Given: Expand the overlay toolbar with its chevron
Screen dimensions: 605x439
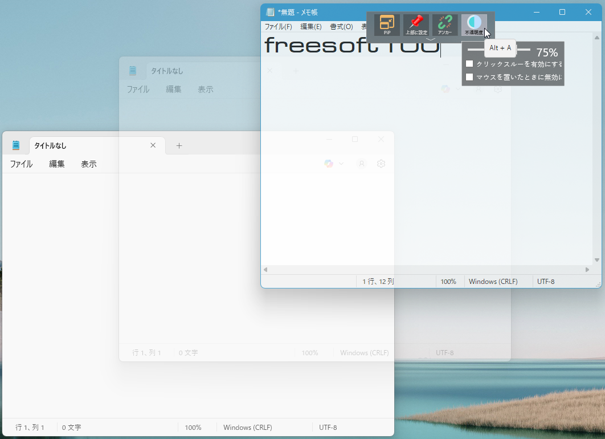Looking at the screenshot, I should pos(430,39).
